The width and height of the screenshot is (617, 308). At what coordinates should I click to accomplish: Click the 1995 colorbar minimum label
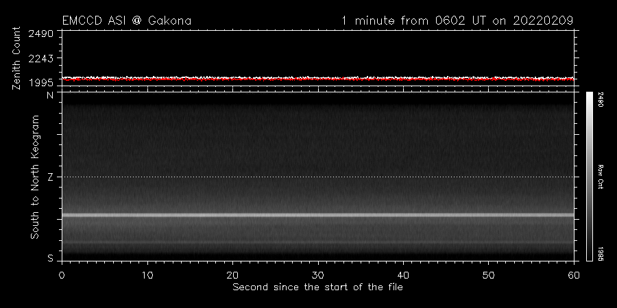601,253
